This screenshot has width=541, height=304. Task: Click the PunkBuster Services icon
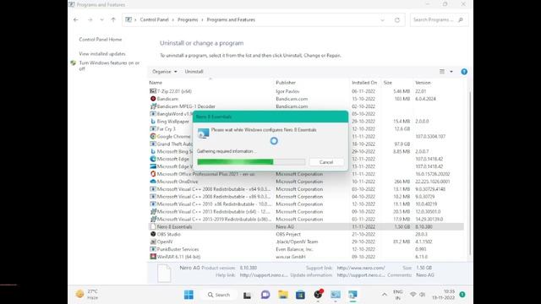tap(153, 249)
